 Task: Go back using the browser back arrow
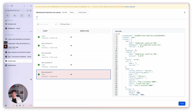coord(24,6)
